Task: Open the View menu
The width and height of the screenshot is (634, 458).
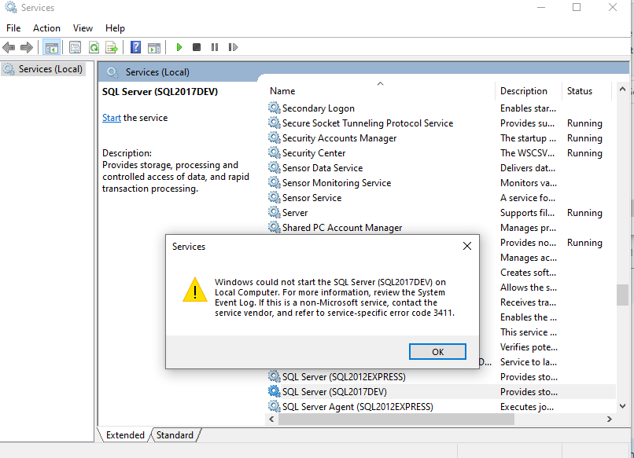Action: [x=83, y=27]
